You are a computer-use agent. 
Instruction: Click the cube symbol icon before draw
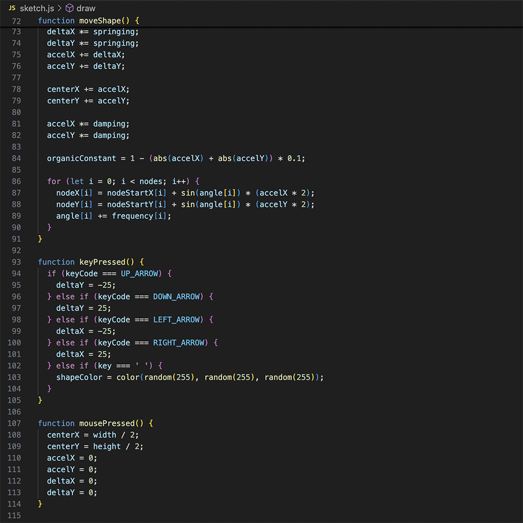coord(69,8)
